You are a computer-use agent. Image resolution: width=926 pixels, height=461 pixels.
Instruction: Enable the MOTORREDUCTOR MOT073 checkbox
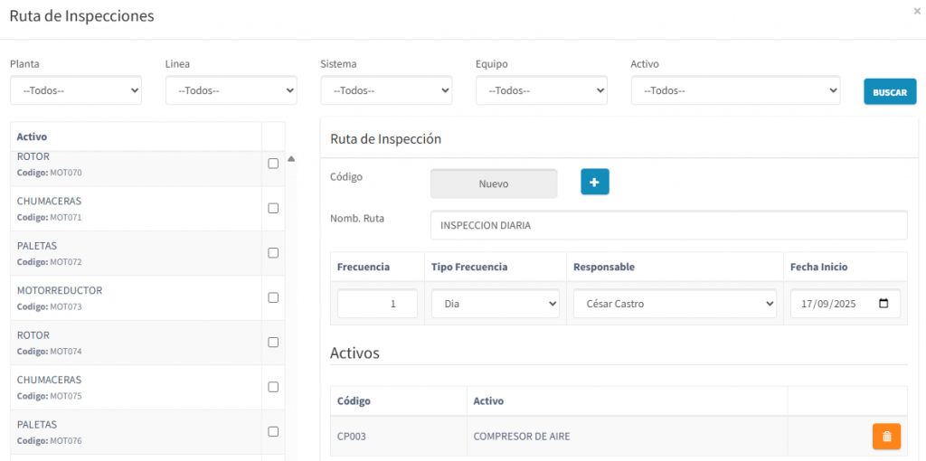[x=273, y=297]
